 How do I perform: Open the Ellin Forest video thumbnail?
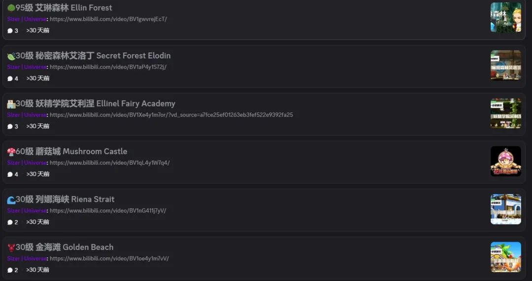click(x=505, y=17)
